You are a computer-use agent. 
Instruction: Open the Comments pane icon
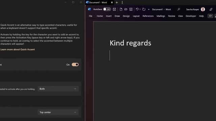(210, 16)
